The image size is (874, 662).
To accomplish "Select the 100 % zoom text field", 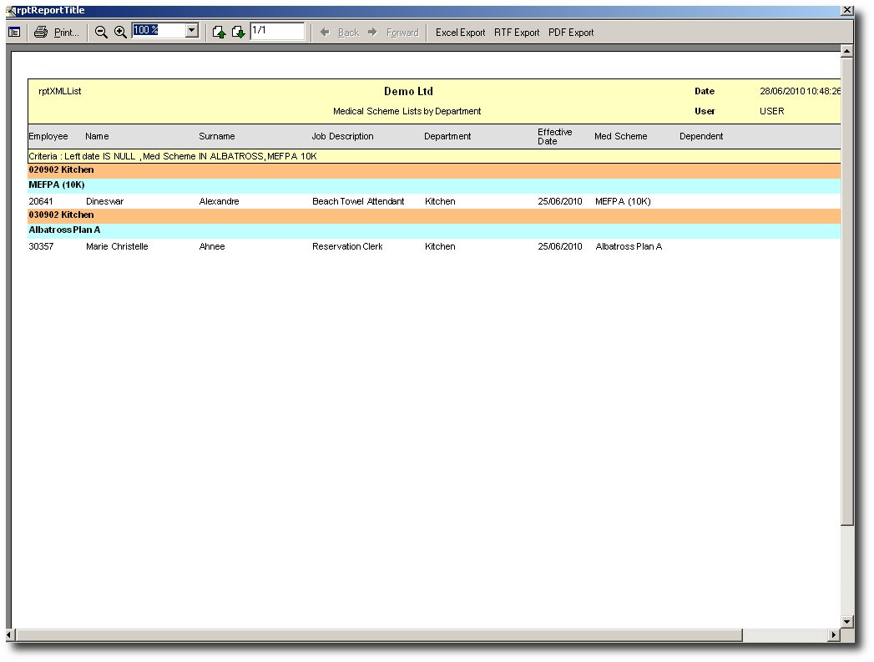I will point(157,31).
